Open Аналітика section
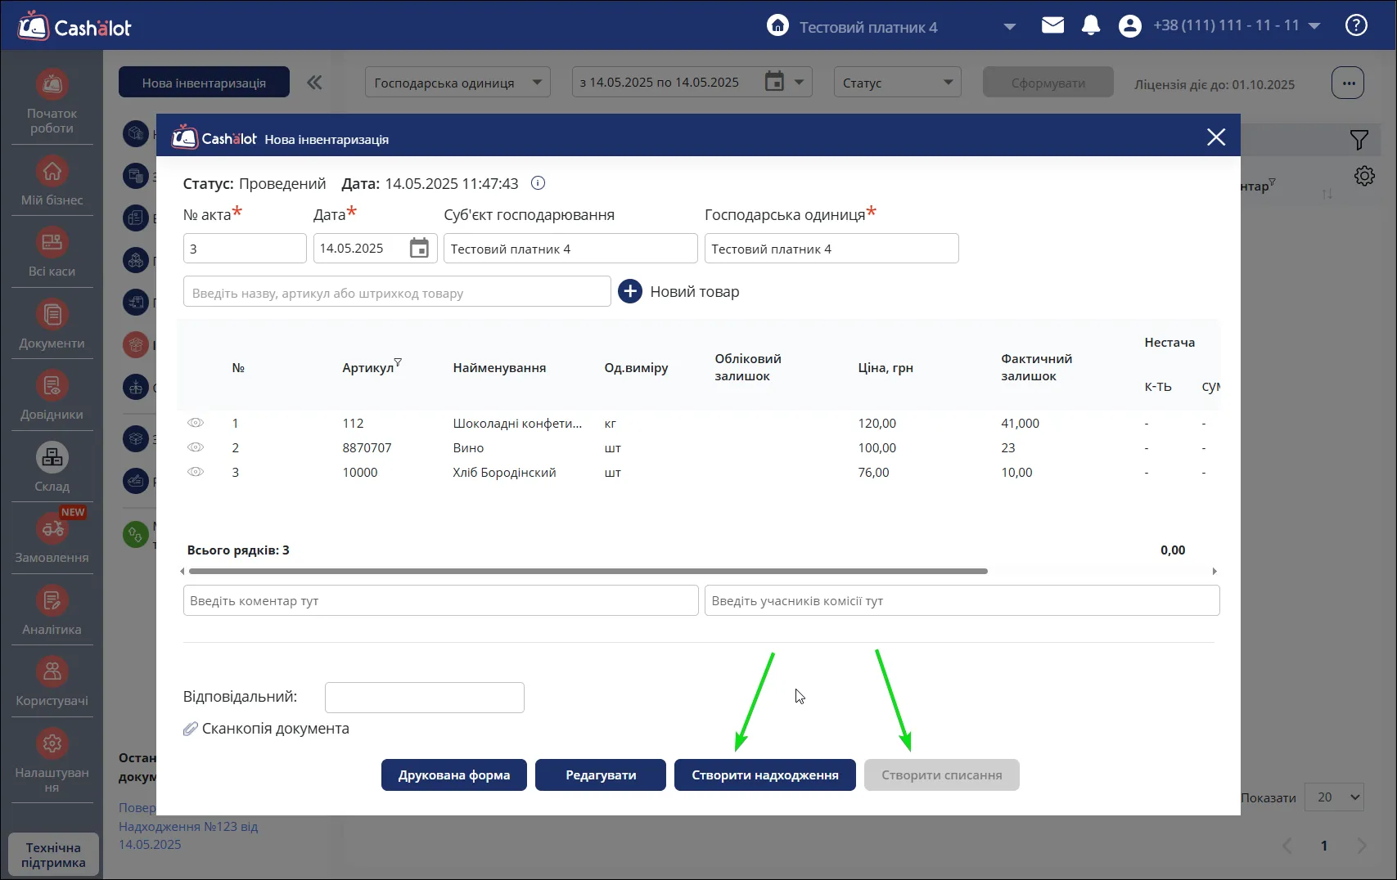Viewport: 1397px width, 880px height. [52, 611]
